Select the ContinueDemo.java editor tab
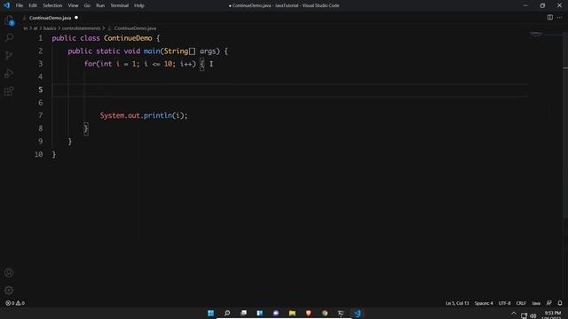The width and height of the screenshot is (568, 319). [x=50, y=18]
